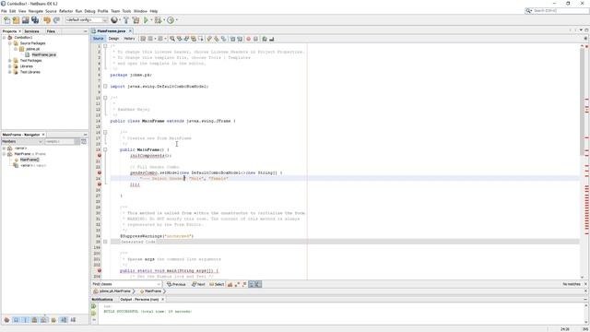Click the Previous find button
590x332 pixels.
tap(176, 285)
